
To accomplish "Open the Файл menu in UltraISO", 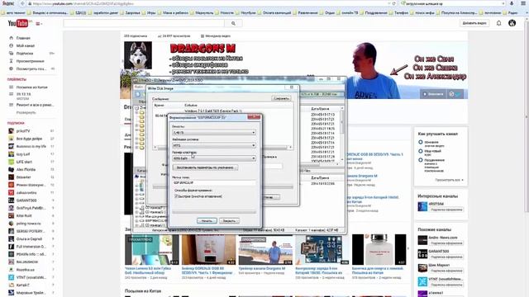I will pos(139,87).
